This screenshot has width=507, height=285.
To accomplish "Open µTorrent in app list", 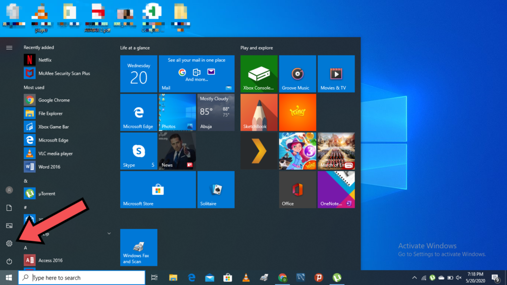I will click(68, 193).
